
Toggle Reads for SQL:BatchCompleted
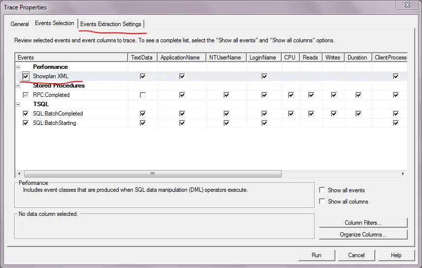311,114
